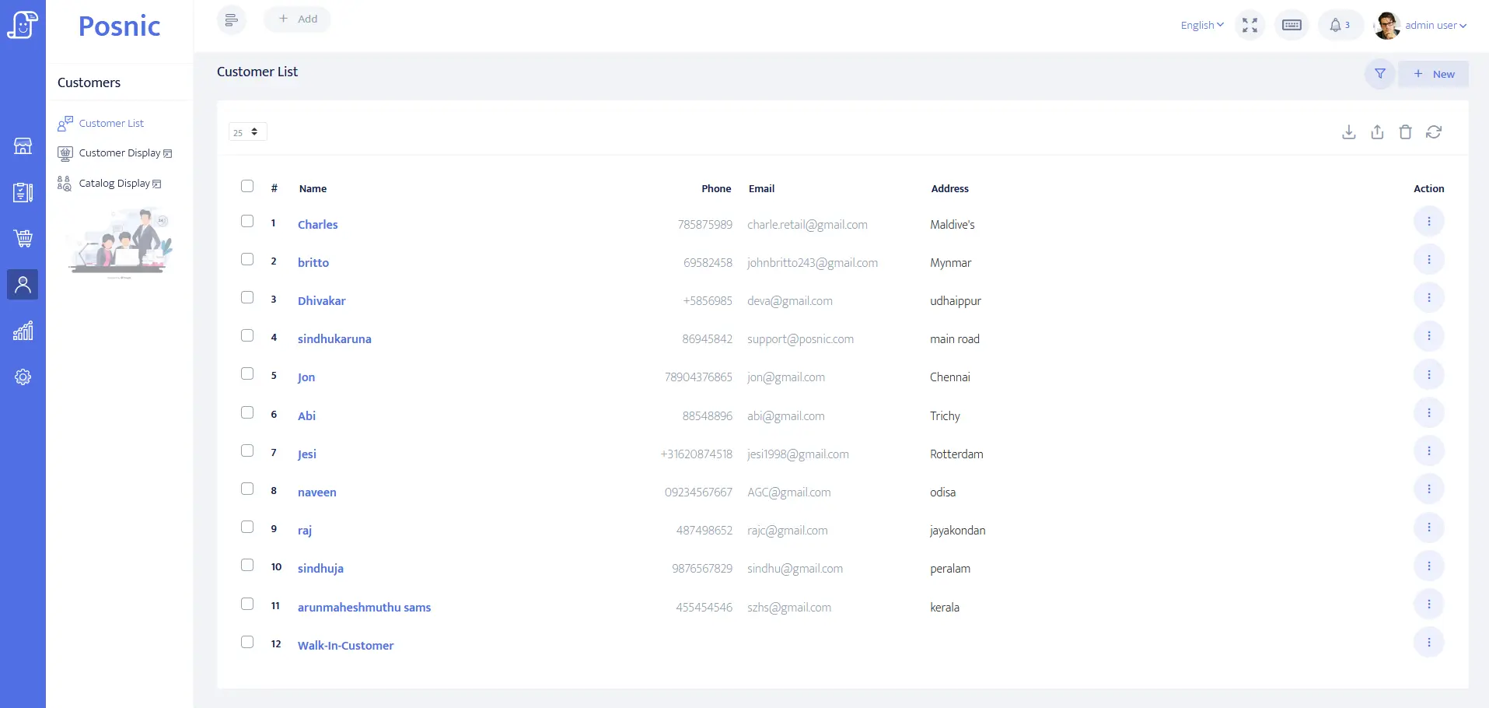Open the settings gear in sidebar
1489x708 pixels.
[23, 377]
